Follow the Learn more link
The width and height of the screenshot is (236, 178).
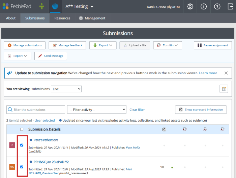(208, 73)
